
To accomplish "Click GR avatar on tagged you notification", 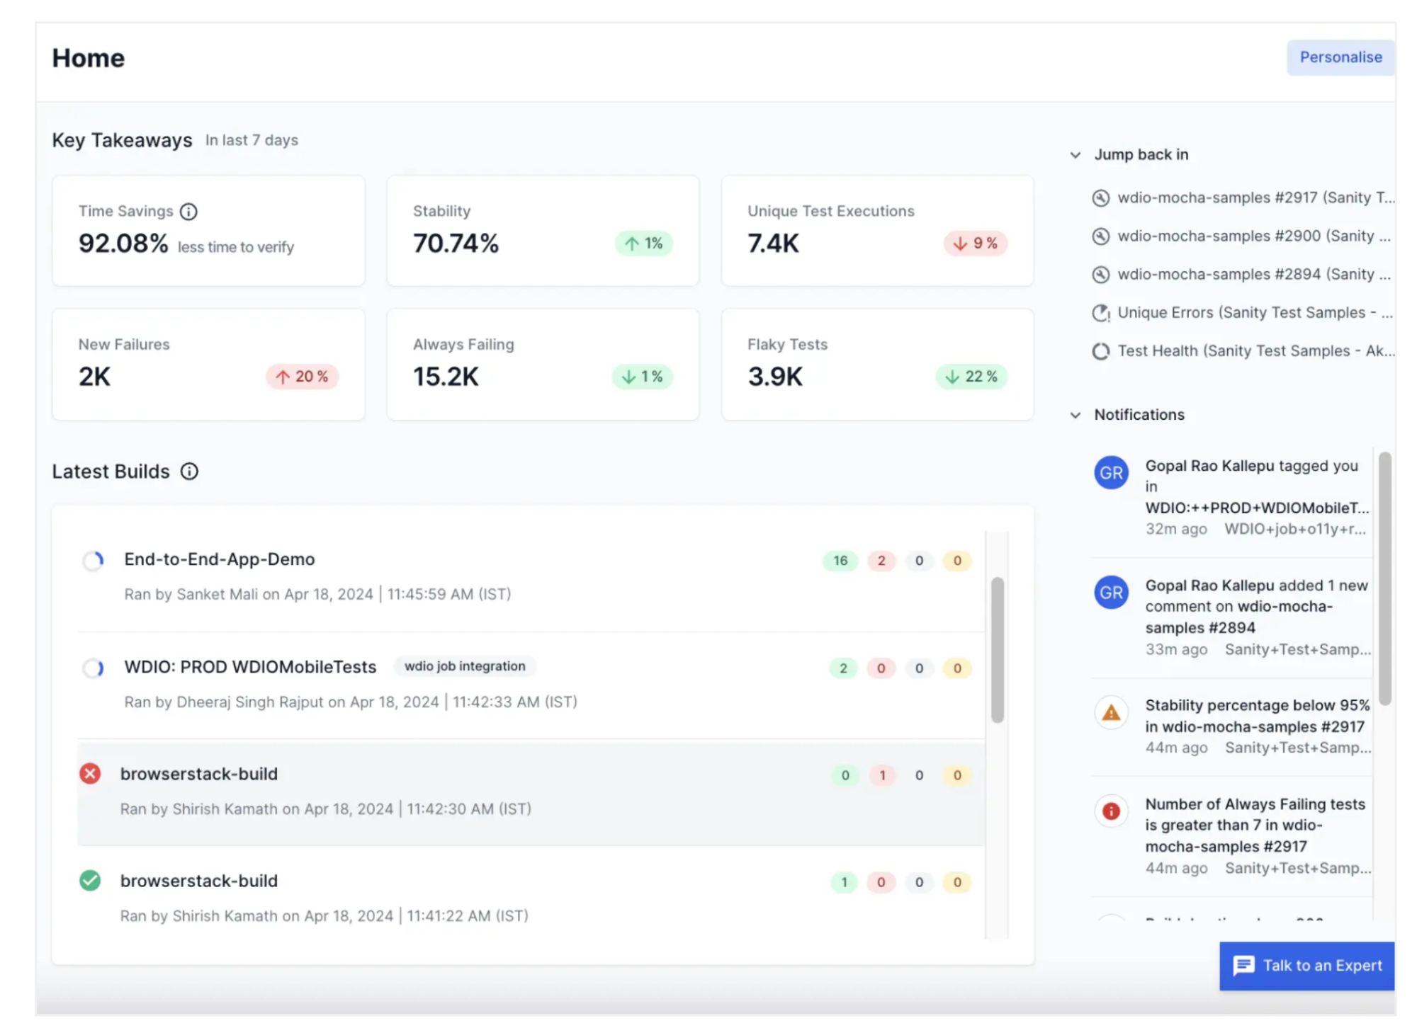I will (1111, 473).
